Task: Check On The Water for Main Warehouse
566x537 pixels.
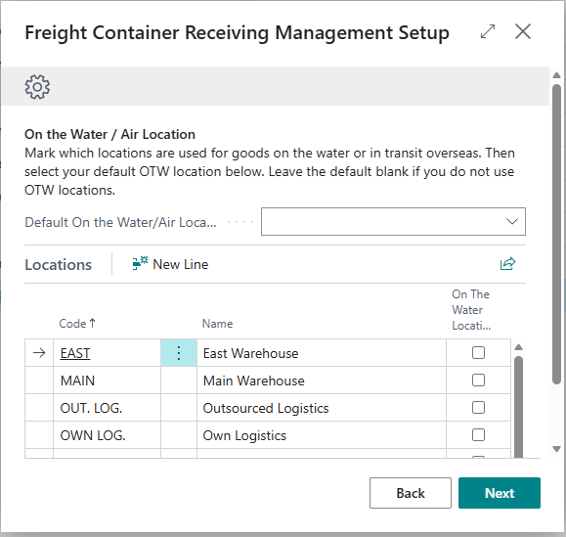Action: (478, 380)
